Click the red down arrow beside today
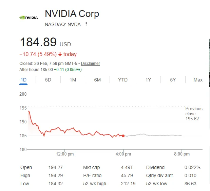210x191 pixels. [60, 54]
